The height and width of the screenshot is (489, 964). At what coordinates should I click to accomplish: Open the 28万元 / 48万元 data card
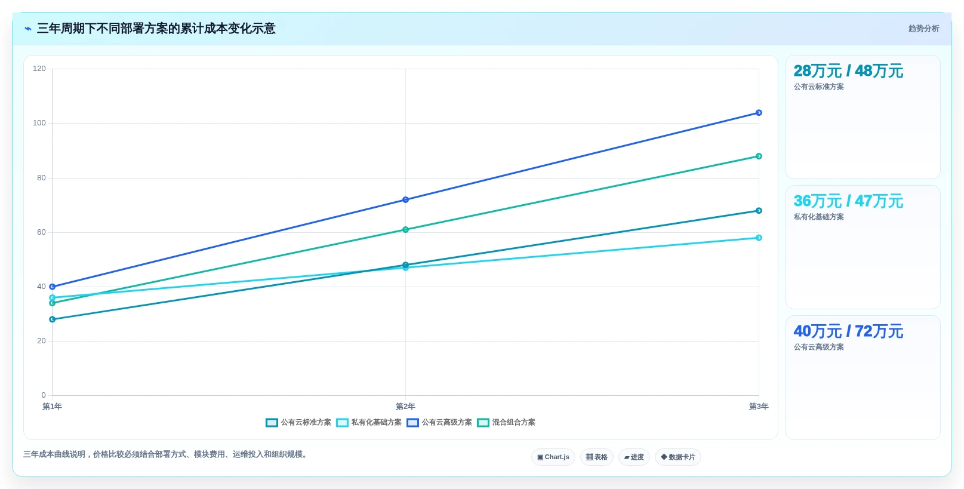point(863,117)
